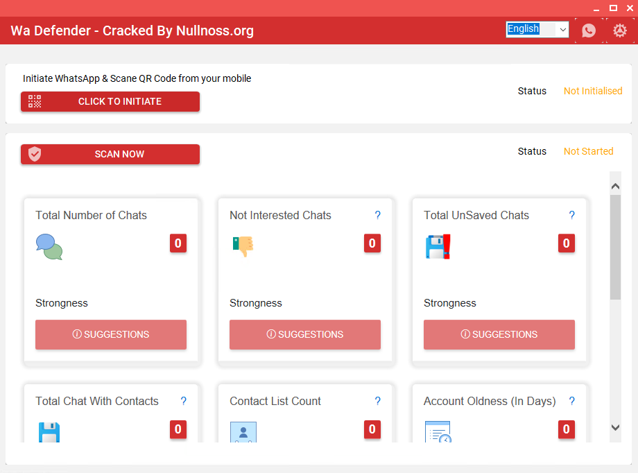Open Suggestions for Not Interested Chats
The width and height of the screenshot is (638, 473).
coord(305,334)
